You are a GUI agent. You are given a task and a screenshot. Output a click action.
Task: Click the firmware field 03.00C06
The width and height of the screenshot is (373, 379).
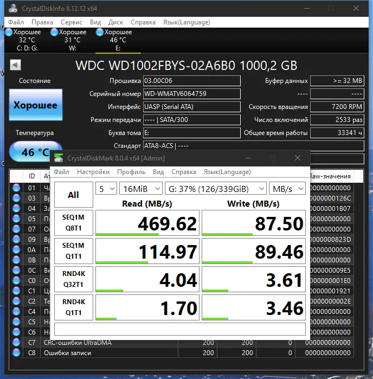tap(192, 81)
